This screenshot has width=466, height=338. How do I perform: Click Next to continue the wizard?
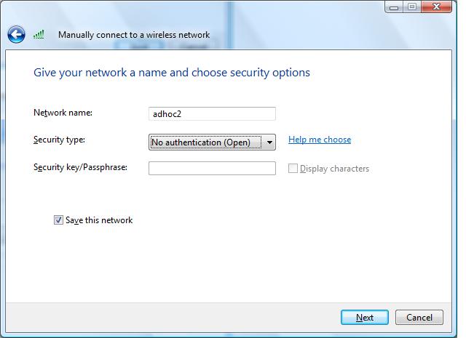pos(365,317)
